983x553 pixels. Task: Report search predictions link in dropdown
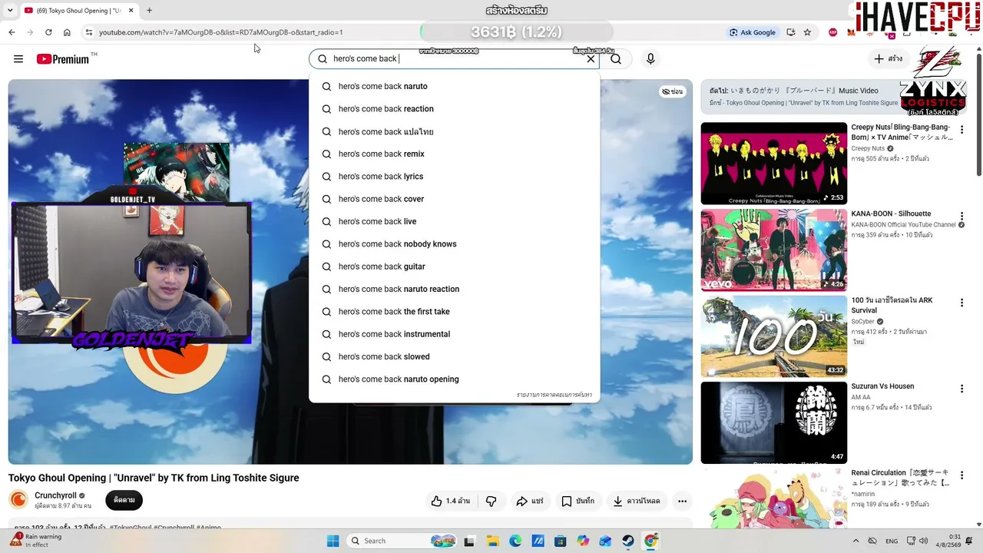(554, 395)
